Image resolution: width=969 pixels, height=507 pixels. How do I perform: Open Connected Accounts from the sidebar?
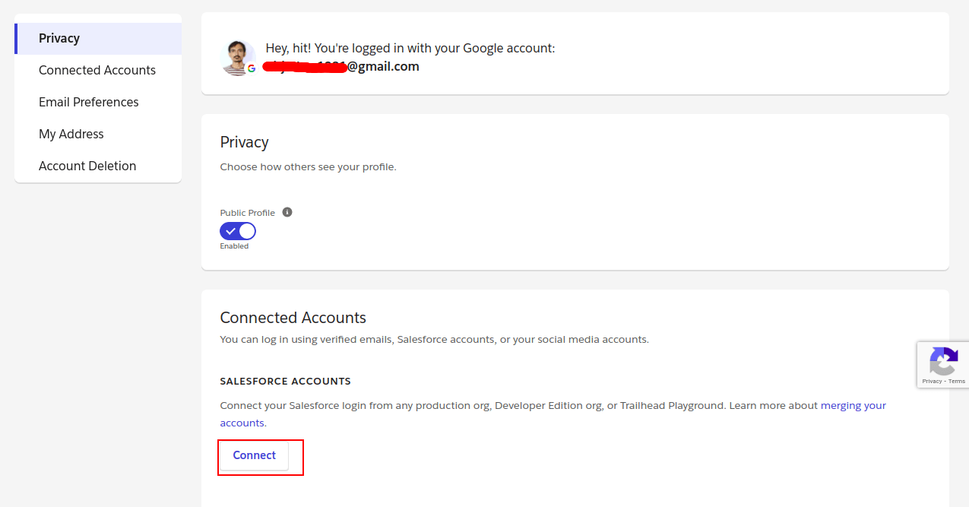click(x=97, y=70)
